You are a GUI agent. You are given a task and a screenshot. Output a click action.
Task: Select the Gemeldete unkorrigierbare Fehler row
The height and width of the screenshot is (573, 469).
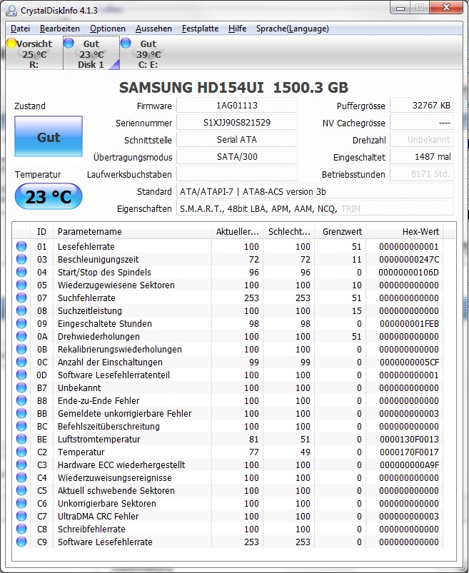coord(228,413)
